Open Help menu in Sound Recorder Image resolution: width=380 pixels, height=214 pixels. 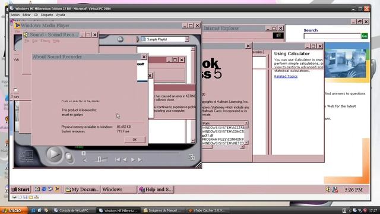(56, 41)
